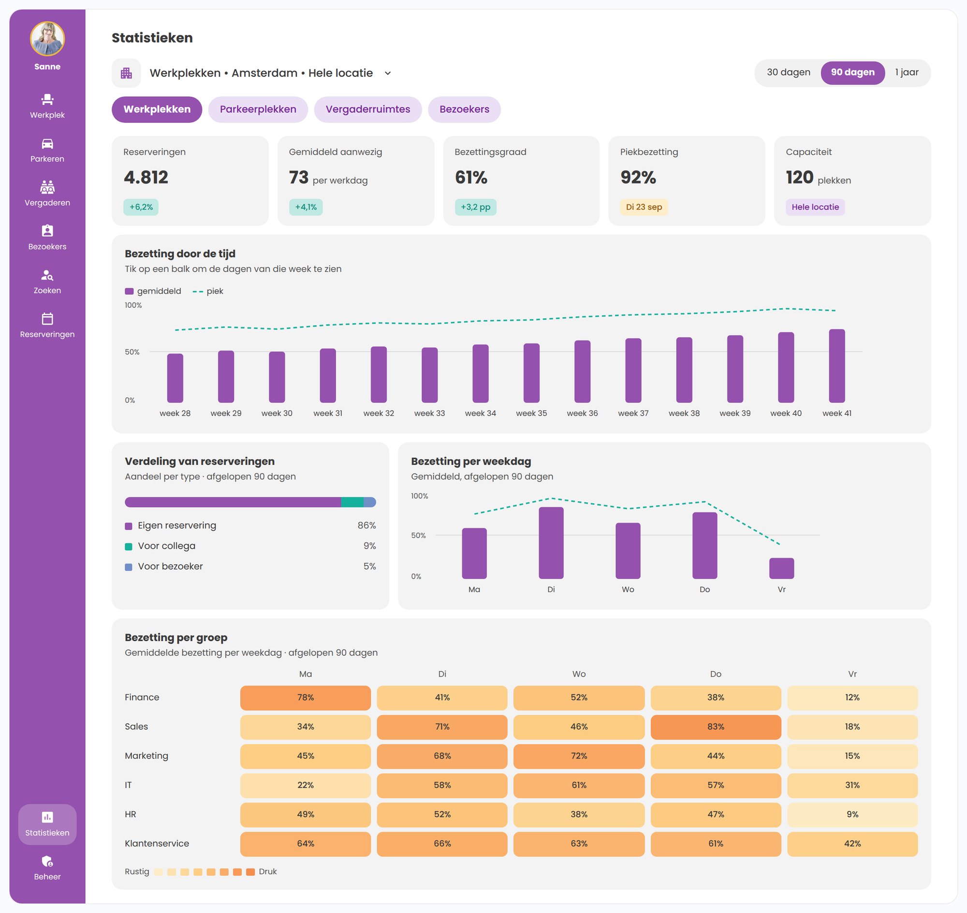Go to Vergaderen meeting icon
The image size is (967, 913).
(47, 187)
